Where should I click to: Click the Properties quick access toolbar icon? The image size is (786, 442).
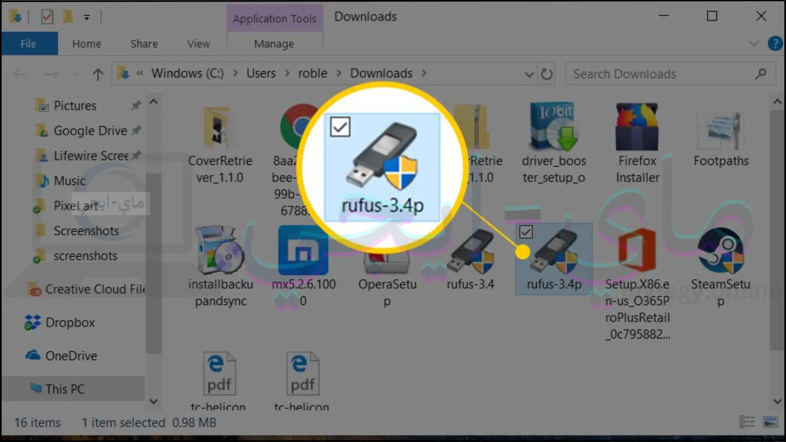pyautogui.click(x=47, y=17)
